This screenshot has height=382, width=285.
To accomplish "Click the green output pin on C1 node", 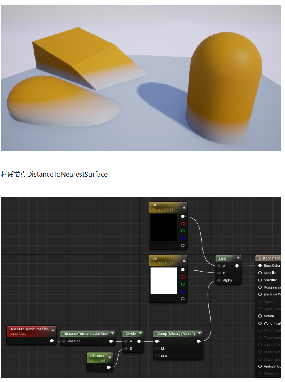I will 183,231.
